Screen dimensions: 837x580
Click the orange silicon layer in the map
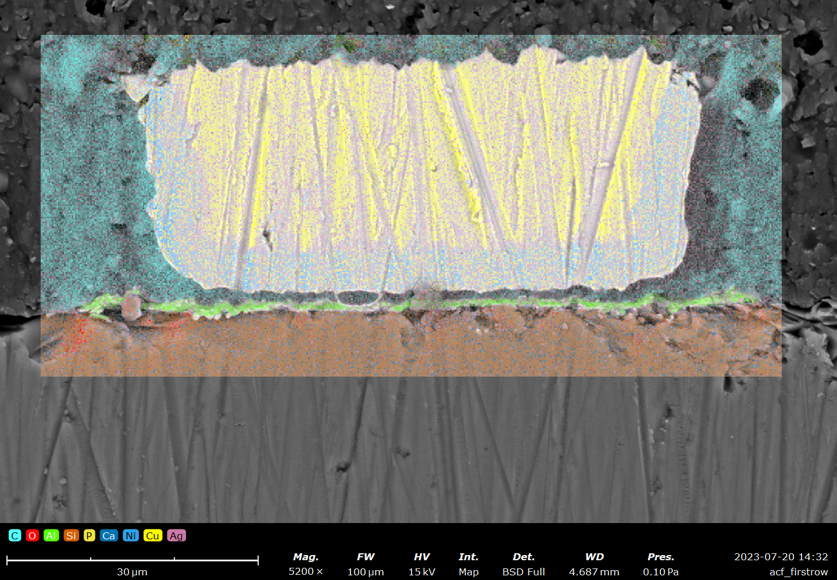pos(411,344)
